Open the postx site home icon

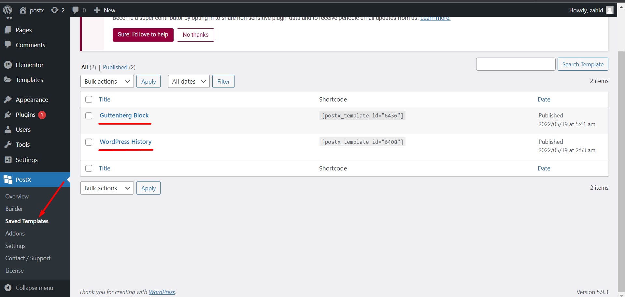(x=23, y=10)
